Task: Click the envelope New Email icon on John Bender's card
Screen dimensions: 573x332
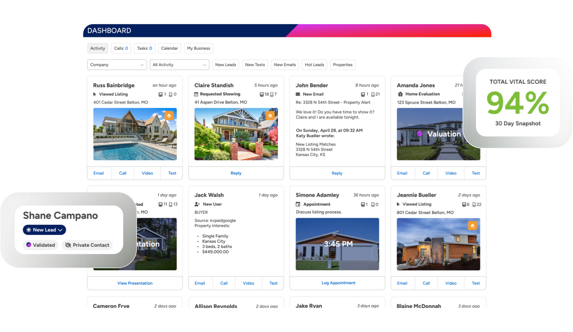Action: point(298,94)
